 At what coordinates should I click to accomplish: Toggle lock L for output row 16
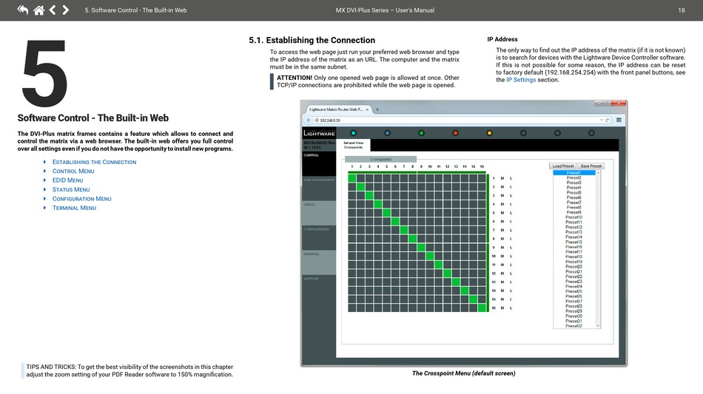(511, 308)
